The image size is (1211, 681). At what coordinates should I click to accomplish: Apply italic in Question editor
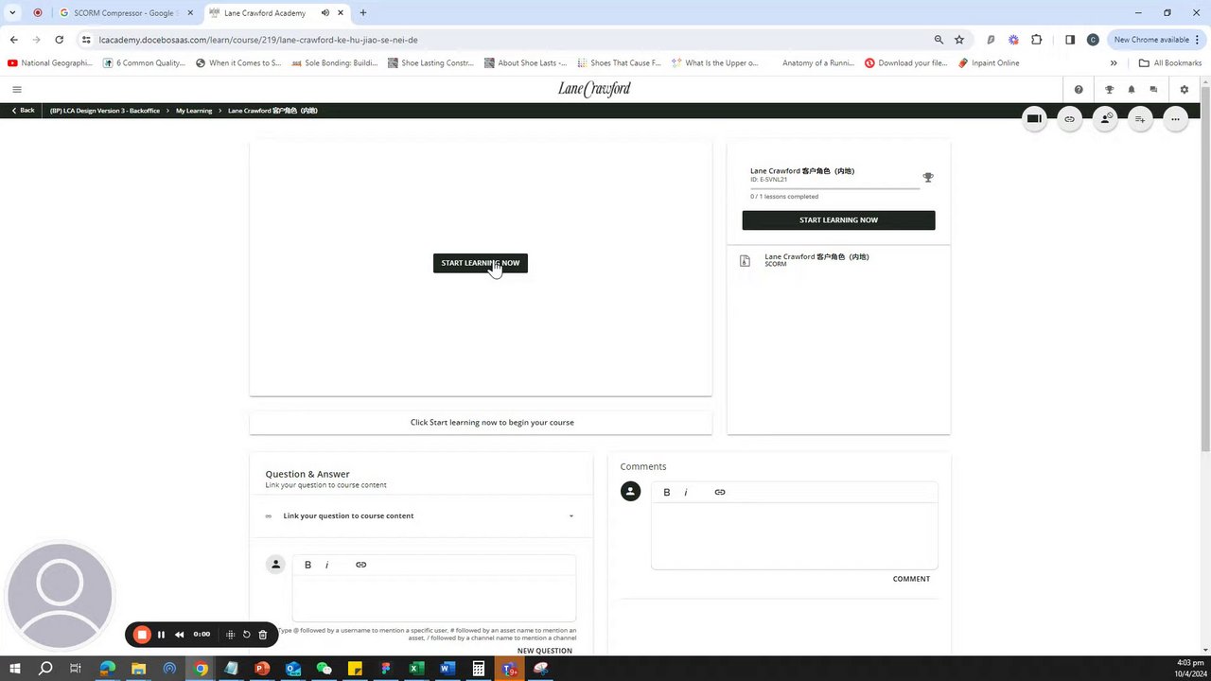click(x=327, y=565)
